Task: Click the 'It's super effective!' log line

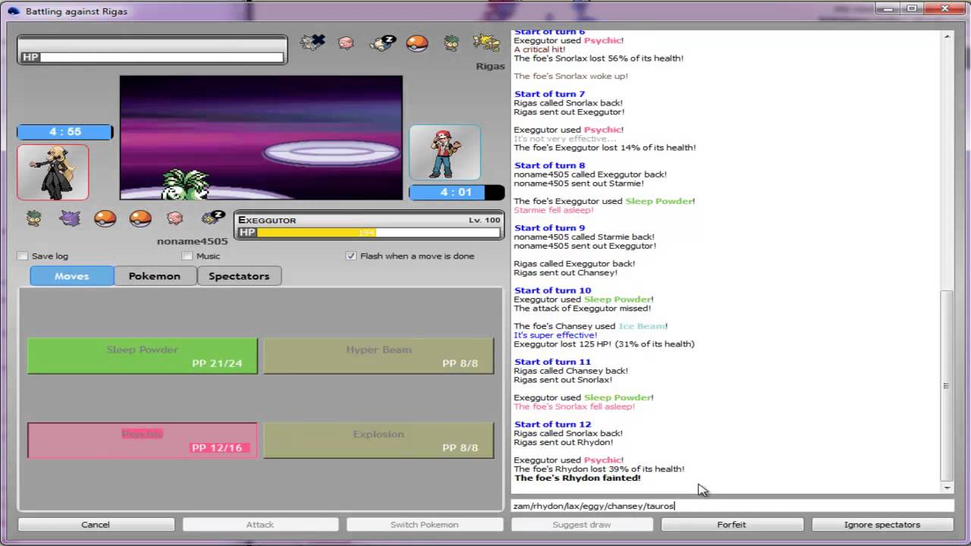Action: (555, 335)
